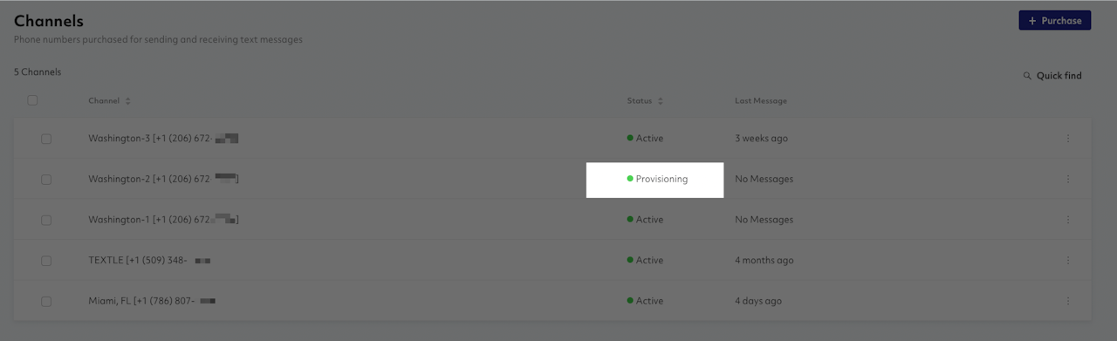Viewport: 1117px width, 341px height.
Task: Sort by the Channel column arrows
Action: 127,101
